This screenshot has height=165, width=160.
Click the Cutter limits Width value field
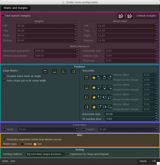click(x=47, y=129)
